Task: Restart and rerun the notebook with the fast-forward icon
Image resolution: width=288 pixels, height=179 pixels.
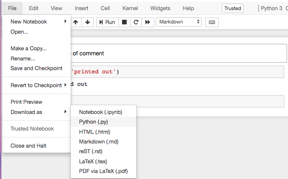Action: coord(147,22)
